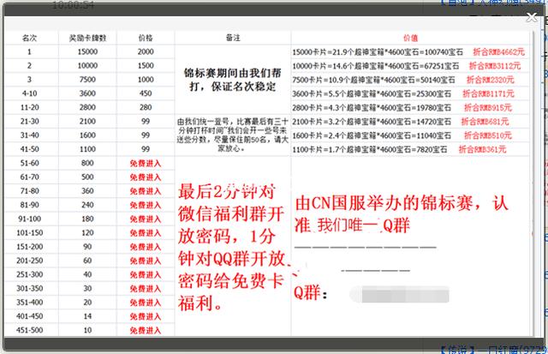The width and height of the screenshot is (548, 354).
Task: Click red text 折合RMB3112元
Action: (x=495, y=66)
